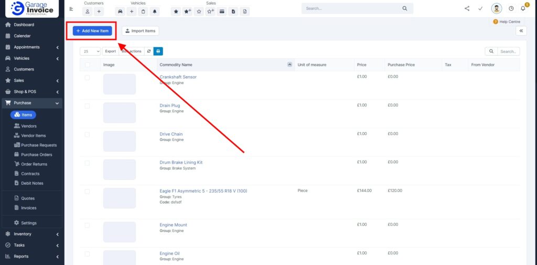Select the Drive Chain row checkbox
Image resolution: width=537 pixels, height=265 pixels.
click(x=87, y=134)
